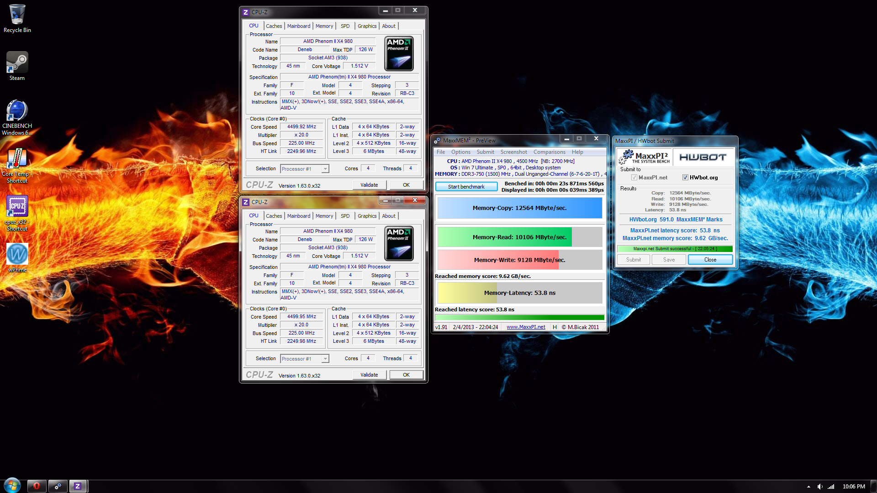This screenshot has height=493, width=877.
Task: Click the Memory-Write 9128 MByte/sec bar
Action: (520, 260)
